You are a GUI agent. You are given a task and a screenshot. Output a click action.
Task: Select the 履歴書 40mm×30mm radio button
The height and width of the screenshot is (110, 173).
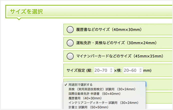pyautogui.click(x=70, y=30)
